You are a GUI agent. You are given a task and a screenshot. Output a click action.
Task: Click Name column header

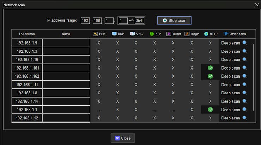tap(66, 34)
